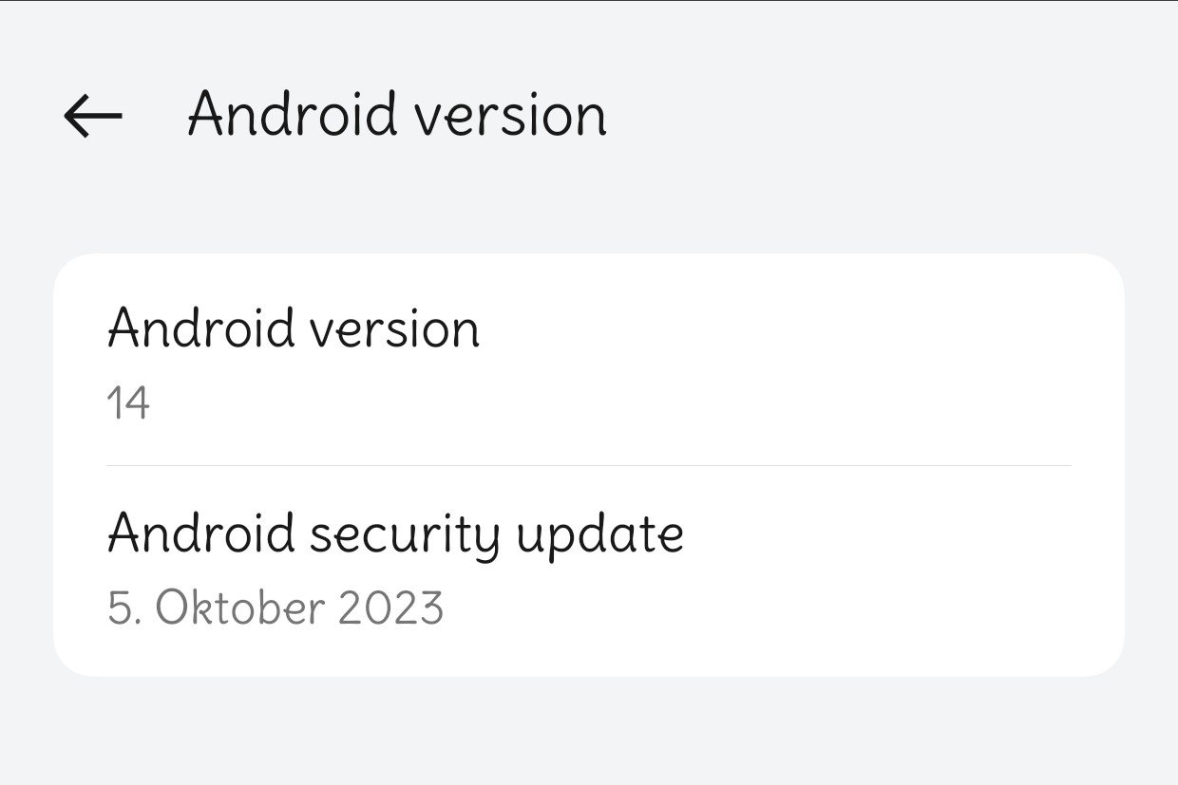The width and height of the screenshot is (1178, 785).
Task: Tap the version number 14
Action: 128,404
